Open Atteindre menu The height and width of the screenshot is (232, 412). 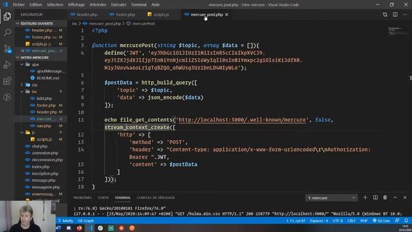pyautogui.click(x=98, y=5)
